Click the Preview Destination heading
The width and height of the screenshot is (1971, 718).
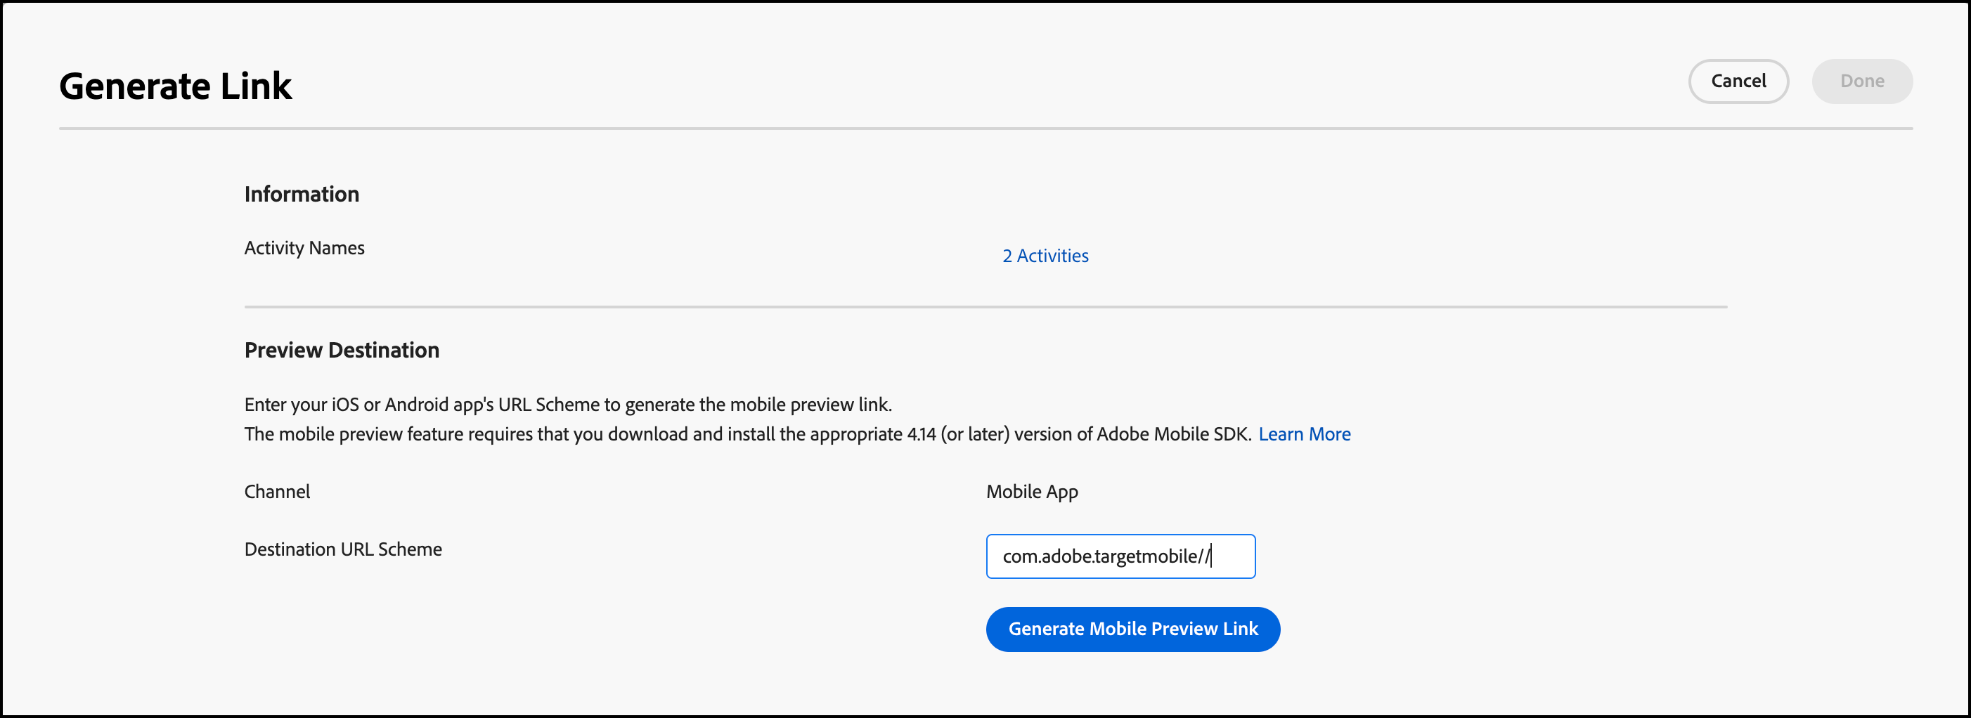(x=341, y=350)
